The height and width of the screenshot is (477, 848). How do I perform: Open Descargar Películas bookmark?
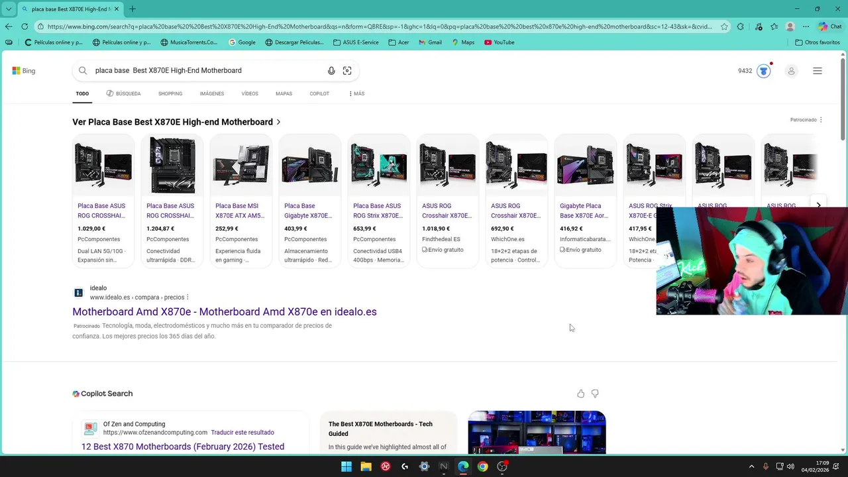pyautogui.click(x=294, y=42)
